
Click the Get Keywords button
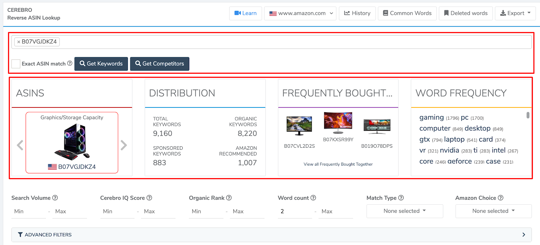[x=101, y=64]
